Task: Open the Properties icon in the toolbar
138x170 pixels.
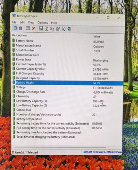Action: 58,29
